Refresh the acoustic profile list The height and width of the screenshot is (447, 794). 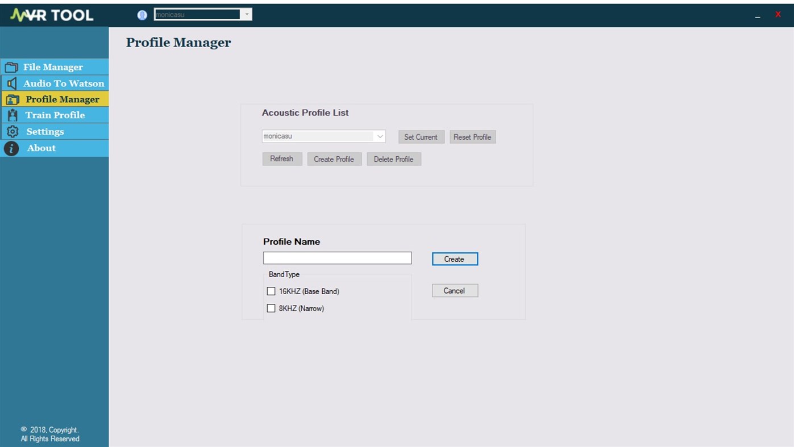point(282,158)
